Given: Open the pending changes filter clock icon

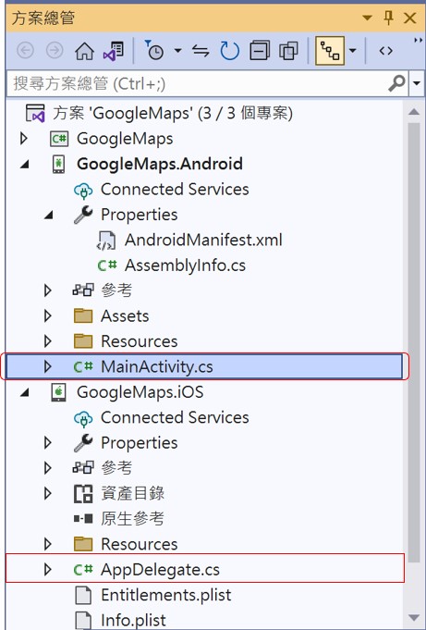Looking at the screenshot, I should coord(154,51).
